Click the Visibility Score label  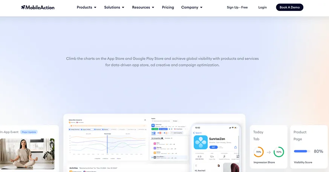303,162
